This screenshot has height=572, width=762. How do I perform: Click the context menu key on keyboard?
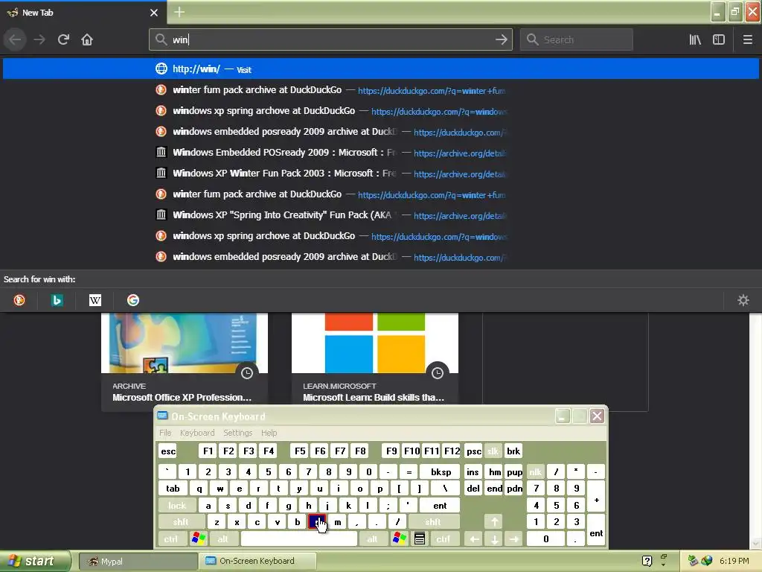[420, 538]
